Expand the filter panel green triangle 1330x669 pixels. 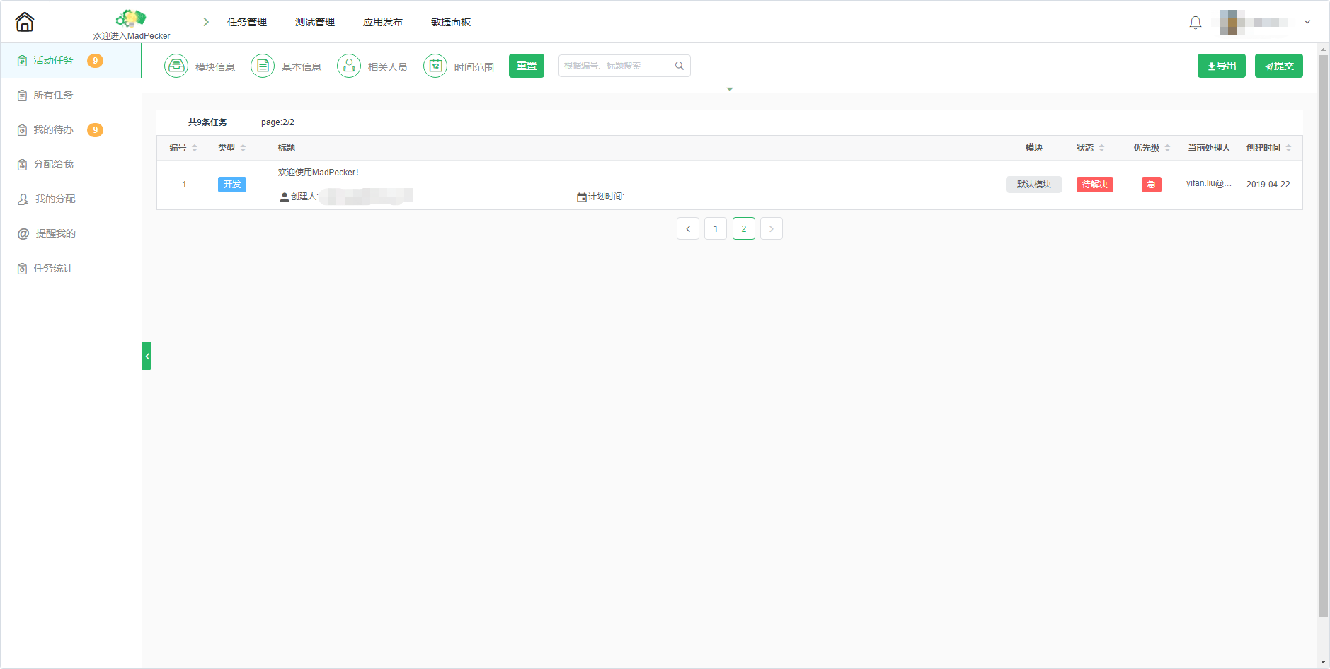point(730,89)
